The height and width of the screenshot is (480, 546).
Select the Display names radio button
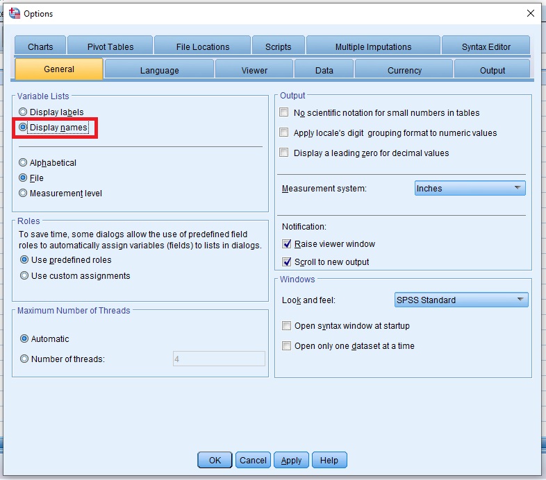23,127
